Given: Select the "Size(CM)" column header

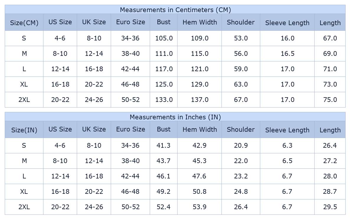Looking at the screenshot, I should [24, 23].
